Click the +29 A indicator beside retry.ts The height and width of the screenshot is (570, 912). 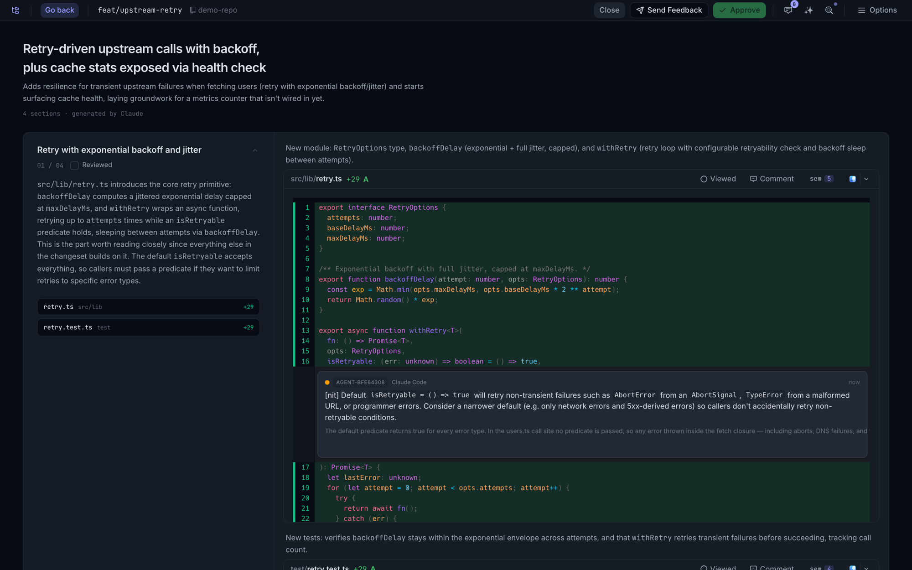coord(358,179)
